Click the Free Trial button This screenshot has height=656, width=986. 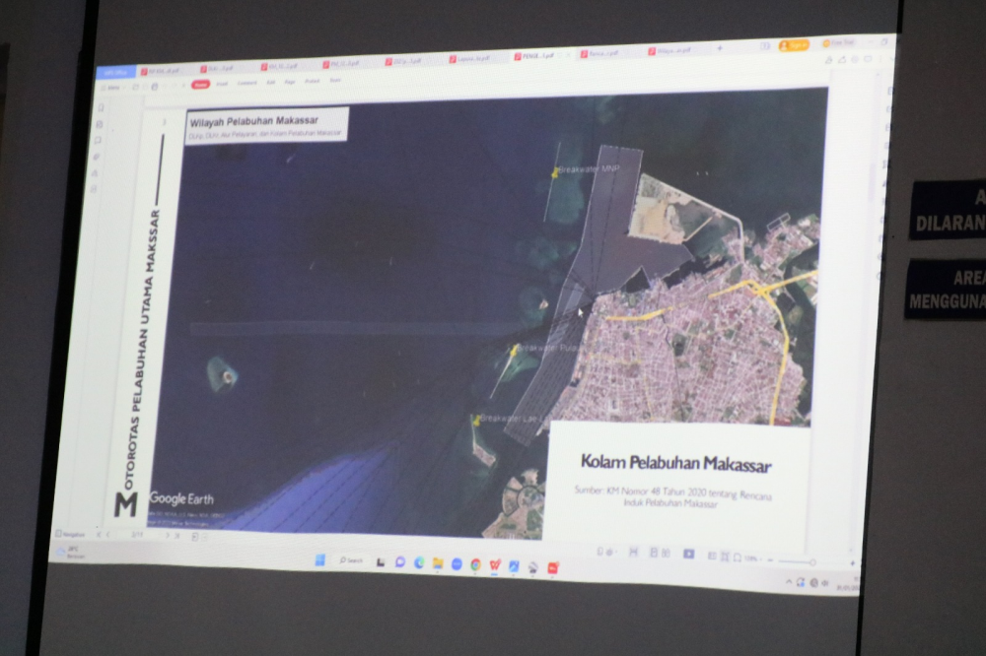(838, 42)
